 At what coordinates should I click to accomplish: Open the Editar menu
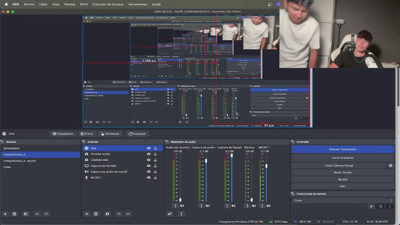43,4
